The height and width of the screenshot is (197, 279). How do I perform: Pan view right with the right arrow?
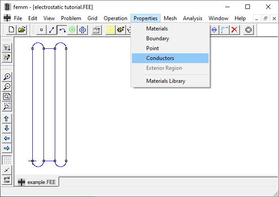point(7,148)
